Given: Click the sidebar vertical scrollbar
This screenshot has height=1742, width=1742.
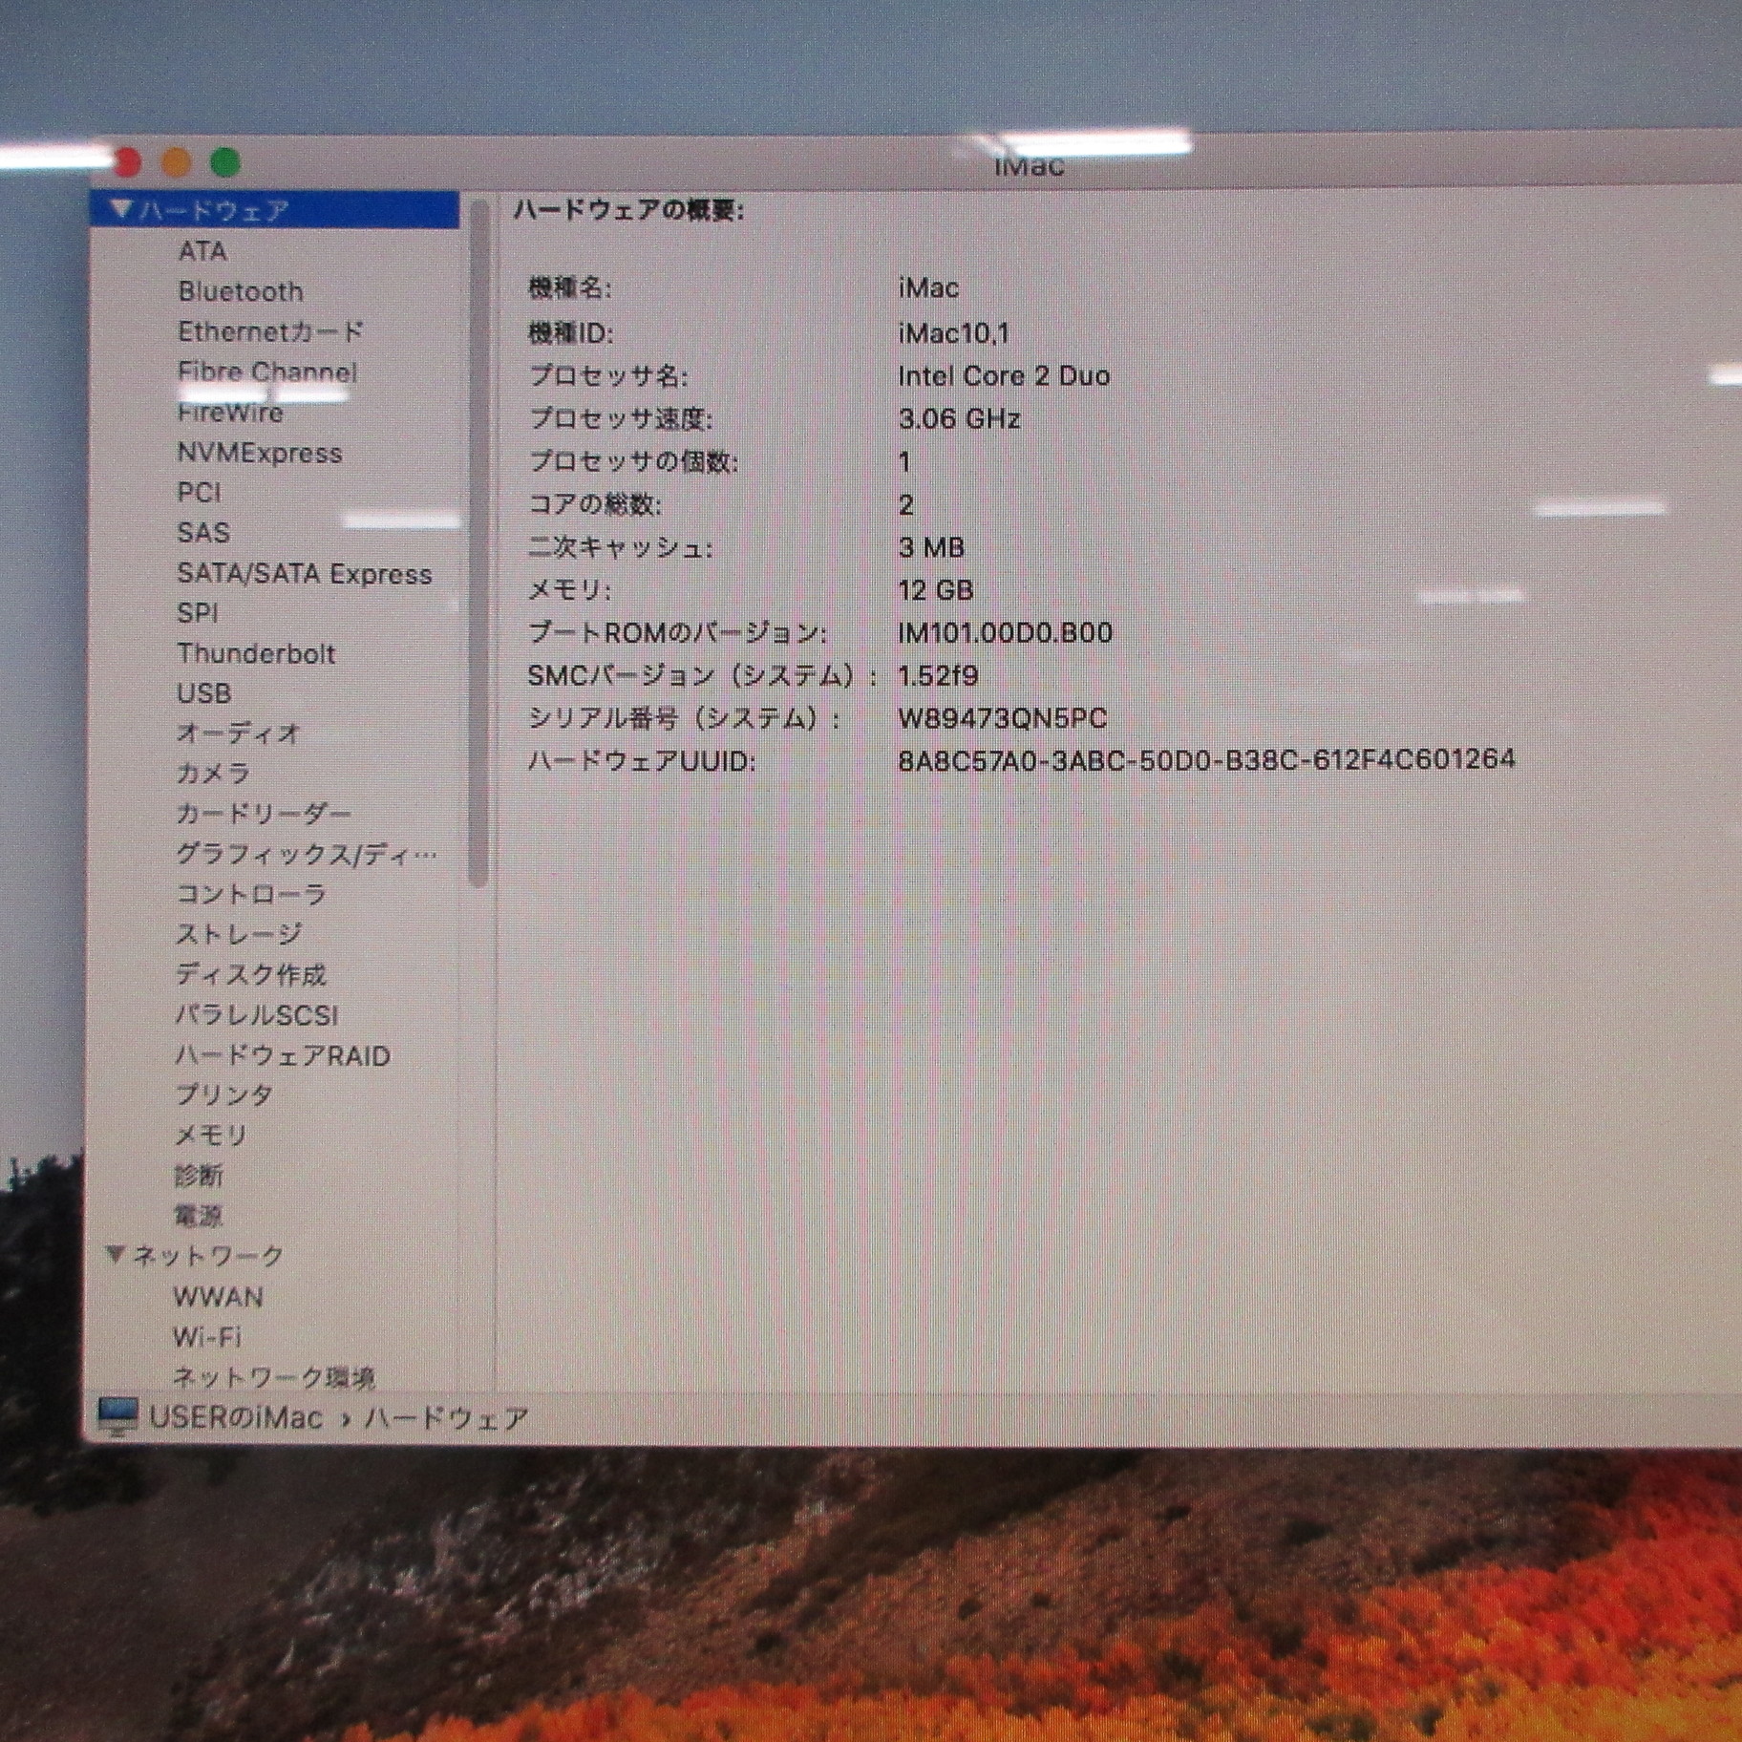Looking at the screenshot, I should (x=478, y=544).
